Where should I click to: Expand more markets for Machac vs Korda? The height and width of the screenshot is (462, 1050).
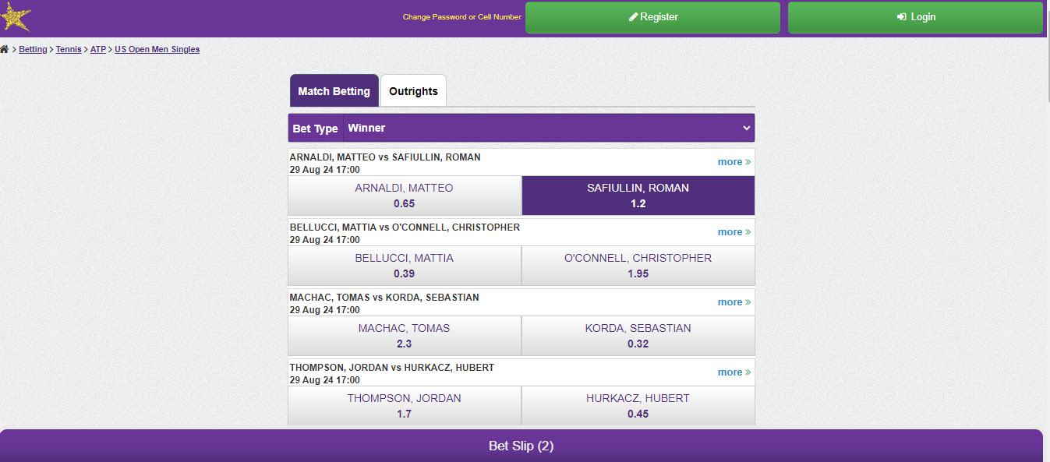coord(733,302)
